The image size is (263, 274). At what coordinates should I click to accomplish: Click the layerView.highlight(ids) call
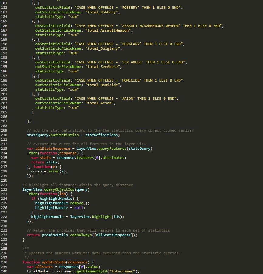click(97, 217)
